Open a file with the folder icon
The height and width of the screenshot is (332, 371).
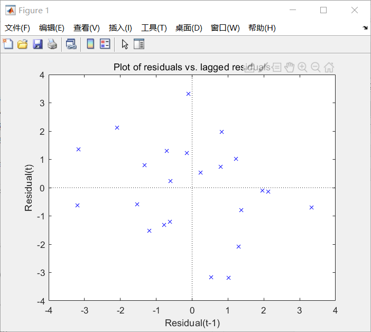tap(22, 44)
